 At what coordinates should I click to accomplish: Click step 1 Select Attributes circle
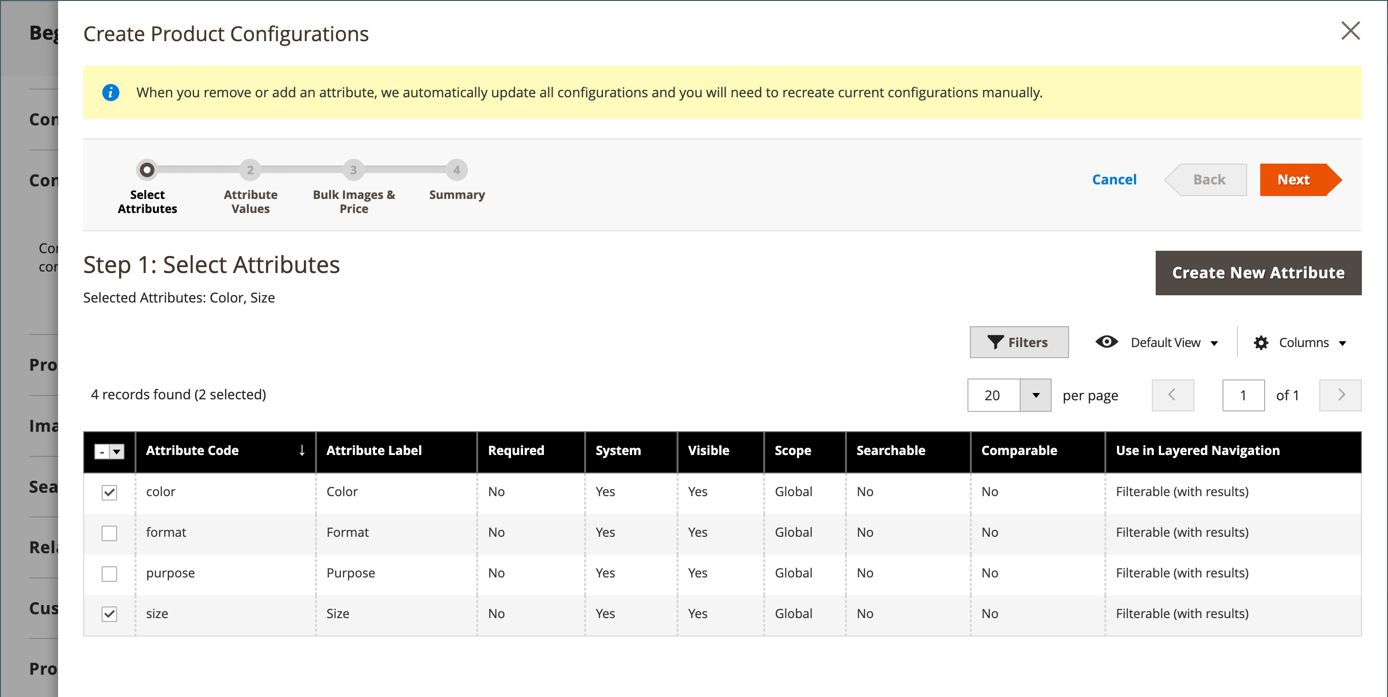click(147, 170)
